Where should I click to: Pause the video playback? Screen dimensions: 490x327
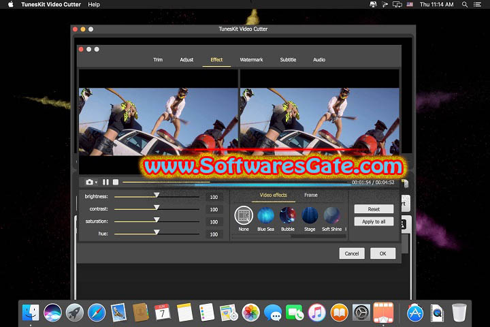point(105,182)
